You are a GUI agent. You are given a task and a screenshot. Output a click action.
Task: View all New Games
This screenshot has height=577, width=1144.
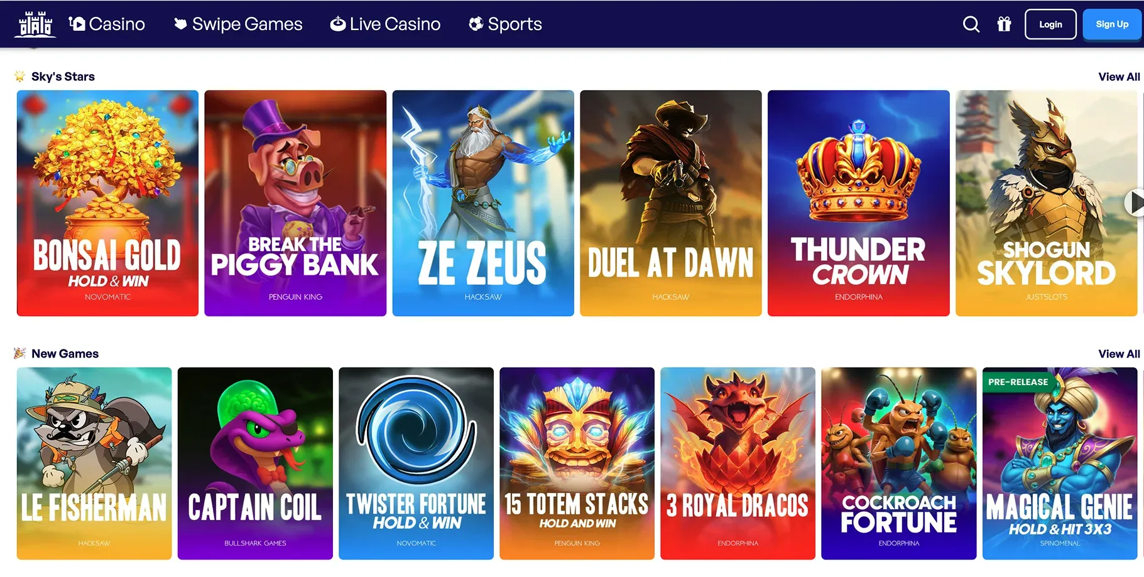[x=1119, y=354]
